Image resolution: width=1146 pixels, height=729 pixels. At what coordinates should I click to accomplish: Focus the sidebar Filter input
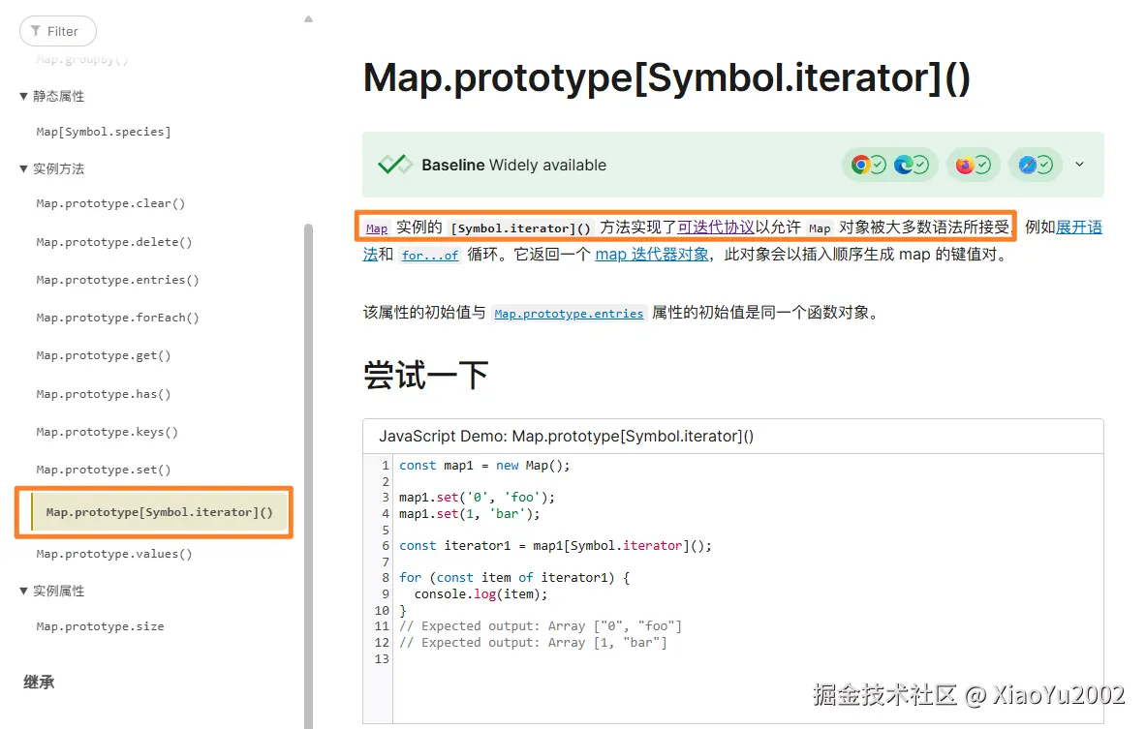point(58,31)
